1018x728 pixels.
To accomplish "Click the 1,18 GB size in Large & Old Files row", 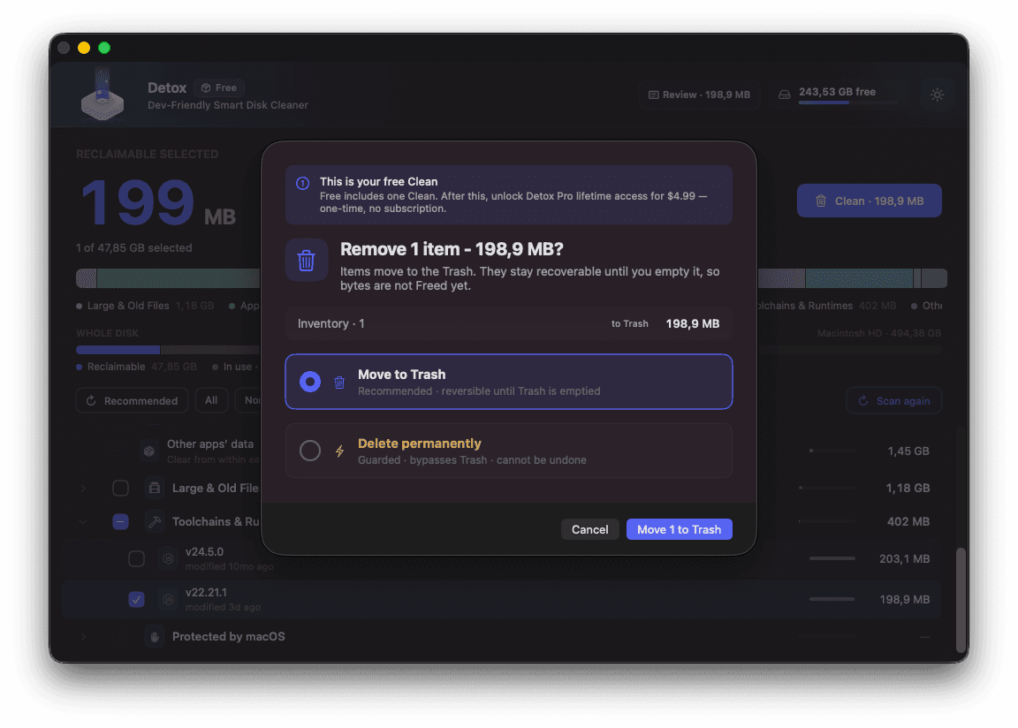I will coord(908,488).
